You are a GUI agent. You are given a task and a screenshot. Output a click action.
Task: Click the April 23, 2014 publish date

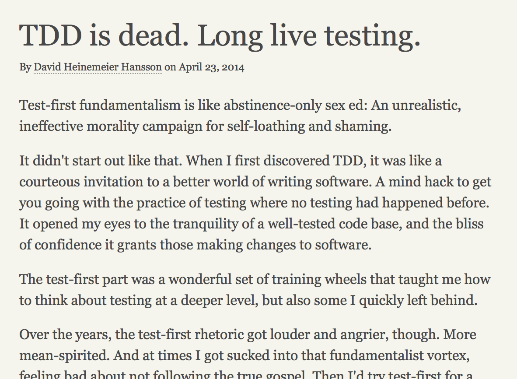pos(211,67)
